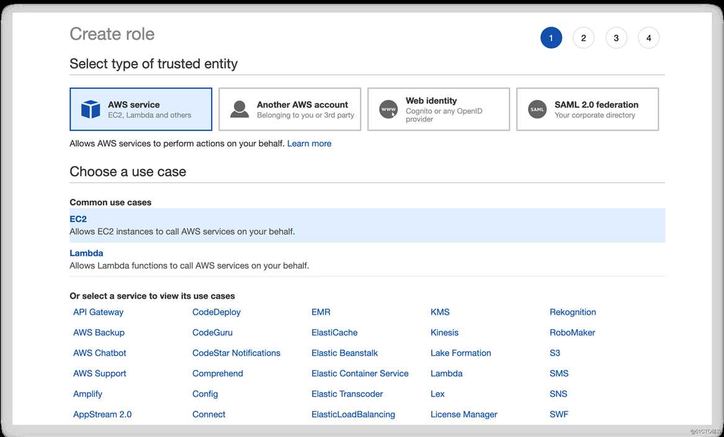Click the AWS service cube icon
Screen dimensions: 724x437
pyautogui.click(x=91, y=110)
